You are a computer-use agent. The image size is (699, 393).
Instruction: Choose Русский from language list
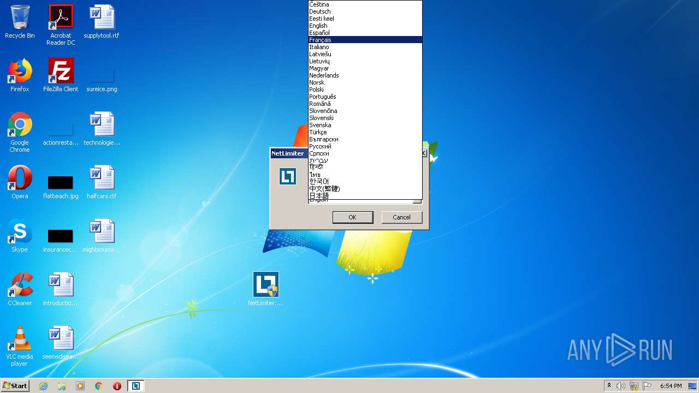(365, 146)
